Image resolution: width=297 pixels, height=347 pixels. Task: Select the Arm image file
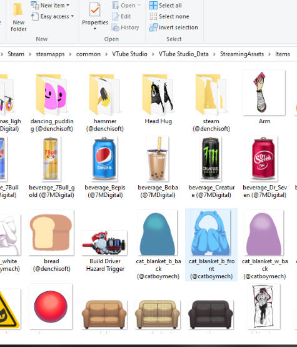[x=264, y=93]
